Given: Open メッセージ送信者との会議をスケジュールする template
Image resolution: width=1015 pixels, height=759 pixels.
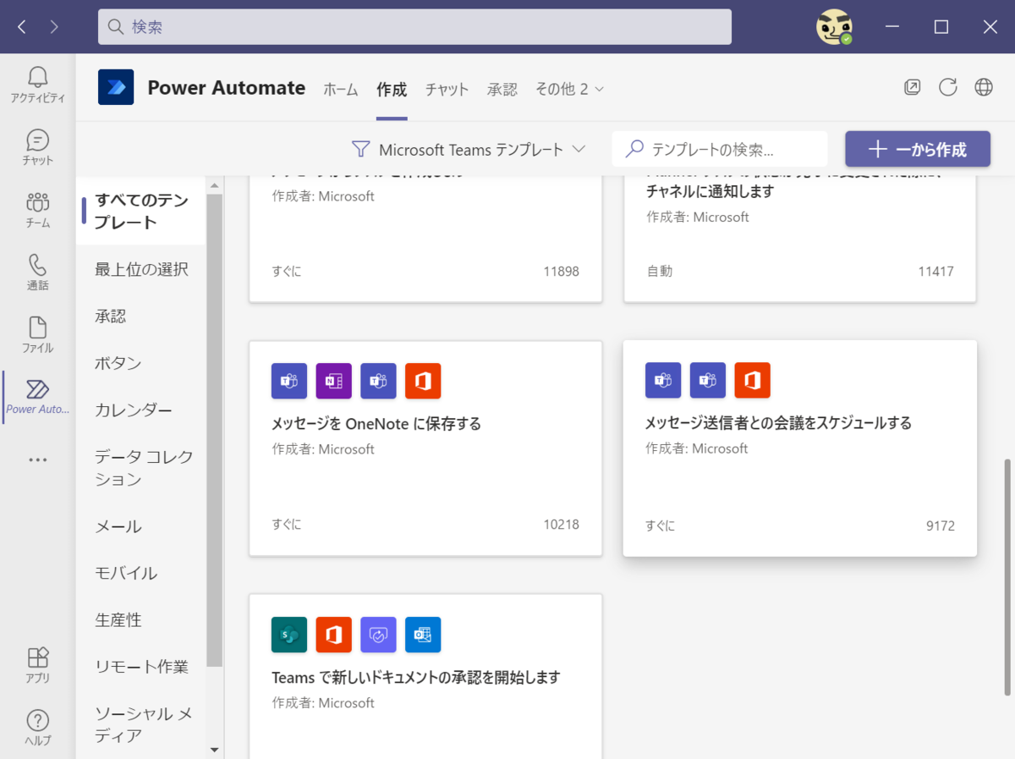Looking at the screenshot, I should [x=800, y=448].
